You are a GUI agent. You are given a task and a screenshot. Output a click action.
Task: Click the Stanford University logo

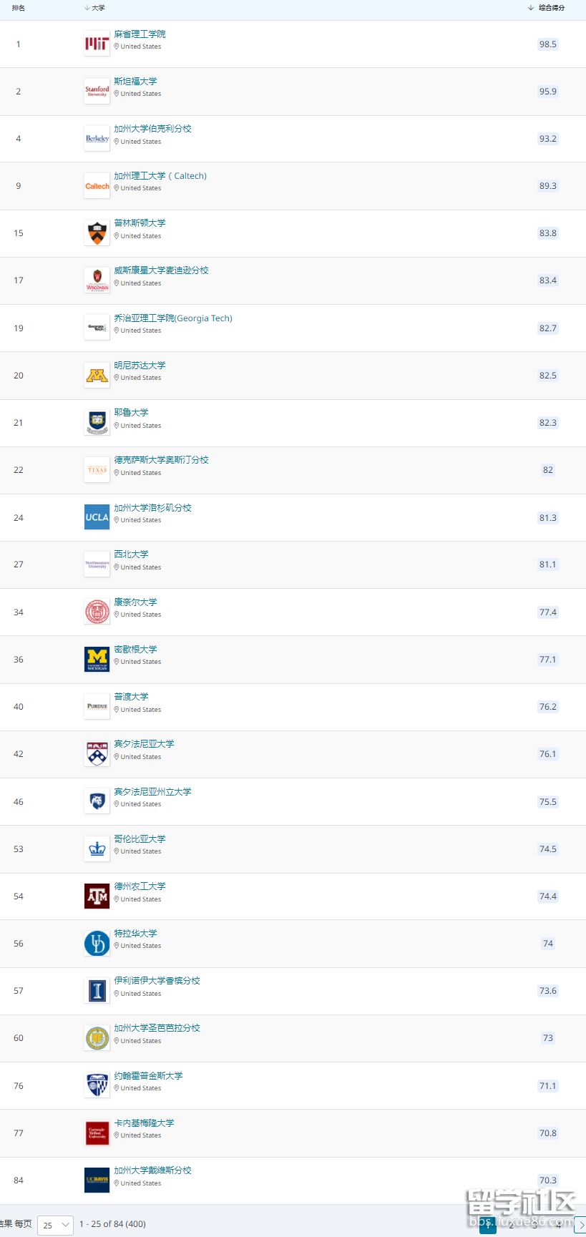coord(97,92)
